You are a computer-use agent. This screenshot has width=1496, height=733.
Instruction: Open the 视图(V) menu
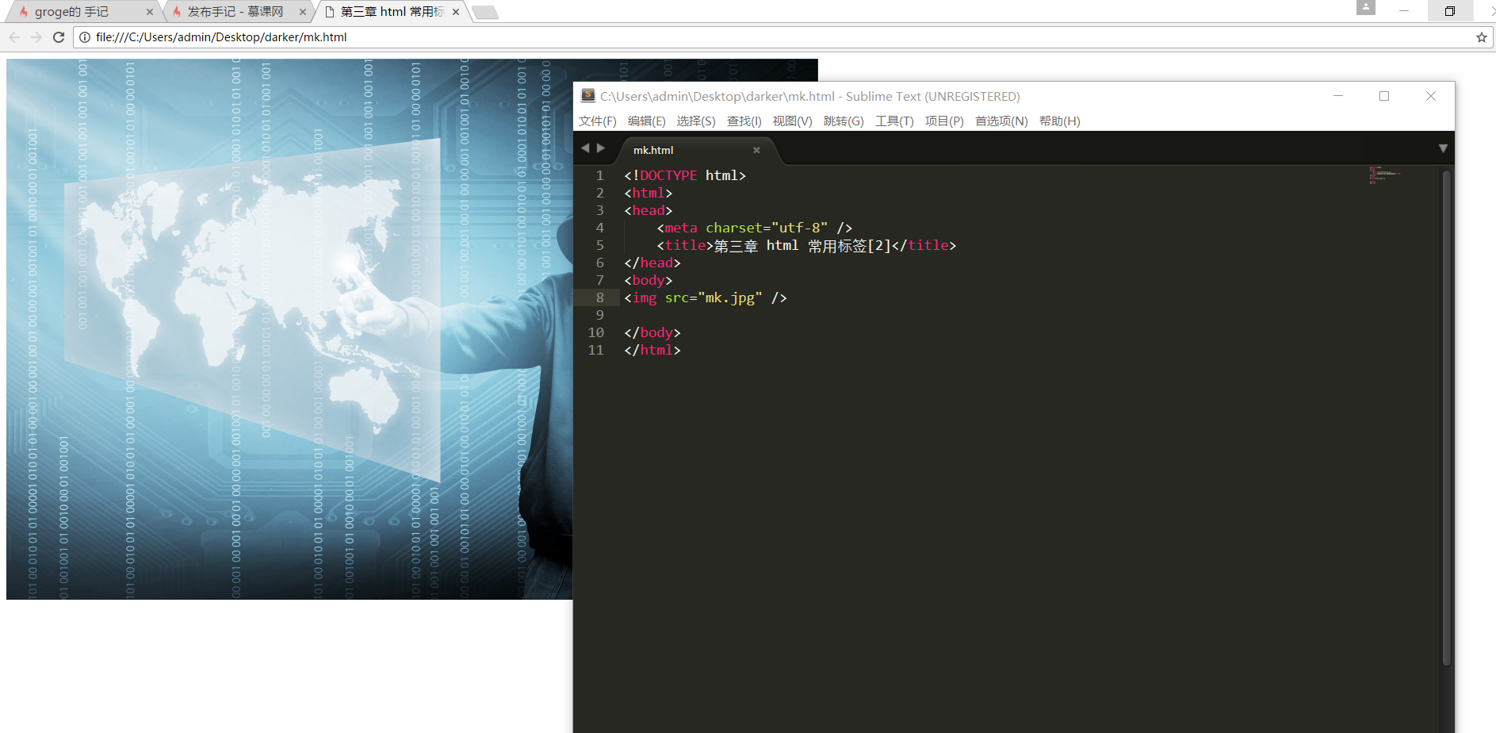point(793,121)
